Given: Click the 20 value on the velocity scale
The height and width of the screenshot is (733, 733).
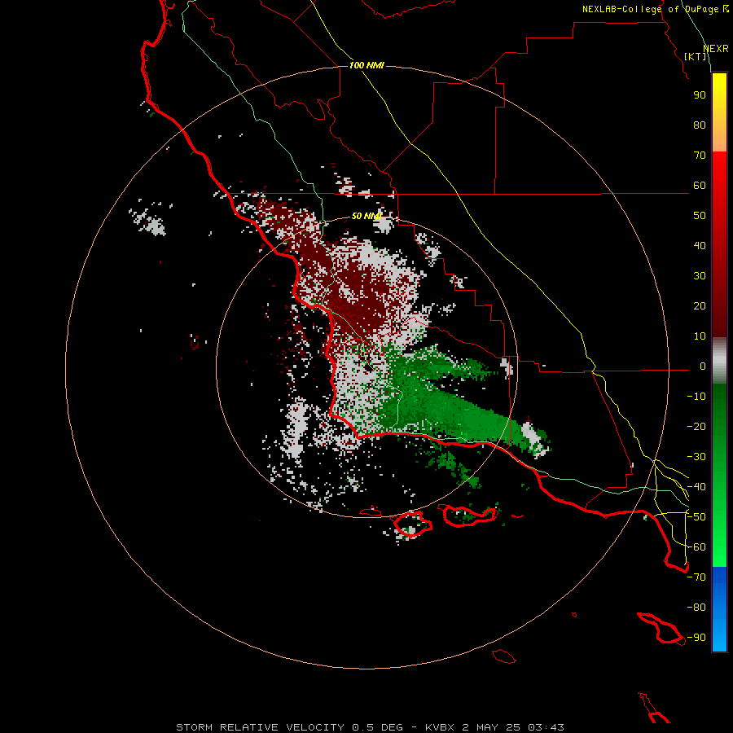Looking at the screenshot, I should pyautogui.click(x=700, y=306).
